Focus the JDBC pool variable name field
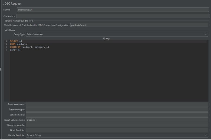Viewport: 211px width, 140px height. pyautogui.click(x=139, y=25)
